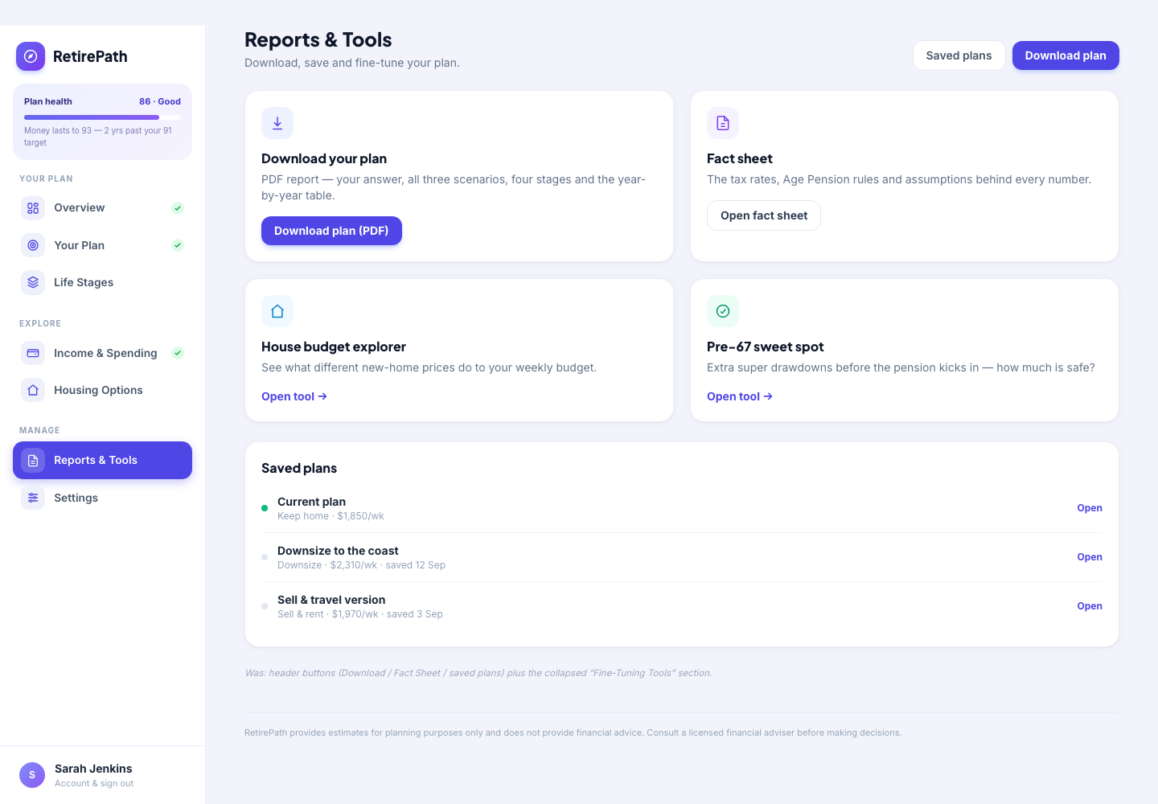Open the Downsize to the coast plan

tap(1090, 557)
